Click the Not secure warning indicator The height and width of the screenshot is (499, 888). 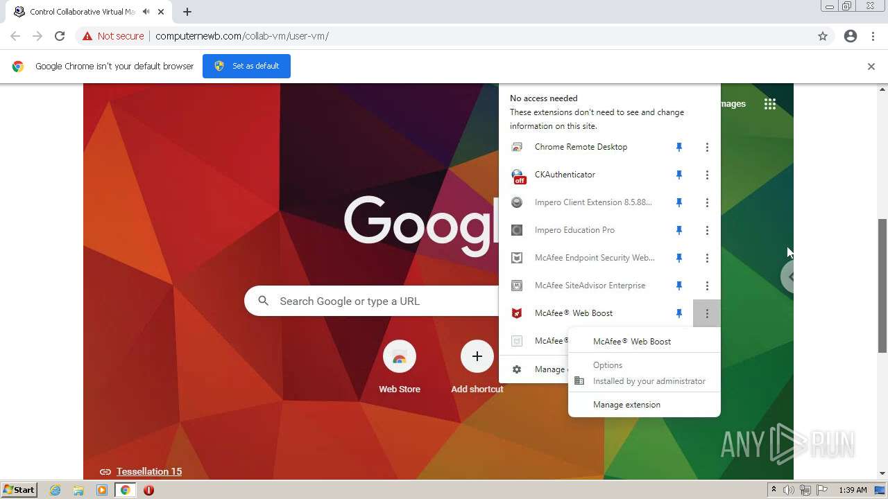click(x=113, y=36)
